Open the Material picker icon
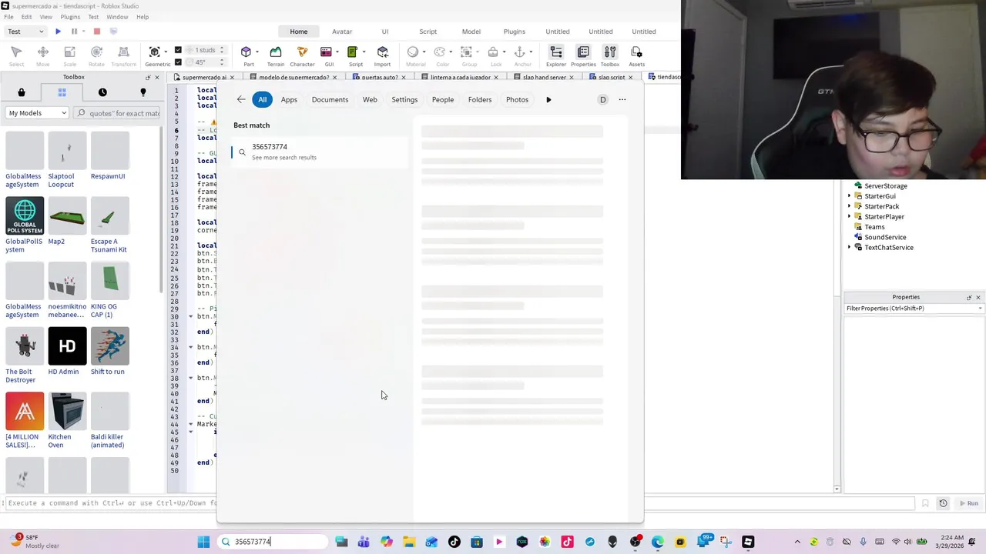This screenshot has height=554, width=986. click(x=413, y=52)
